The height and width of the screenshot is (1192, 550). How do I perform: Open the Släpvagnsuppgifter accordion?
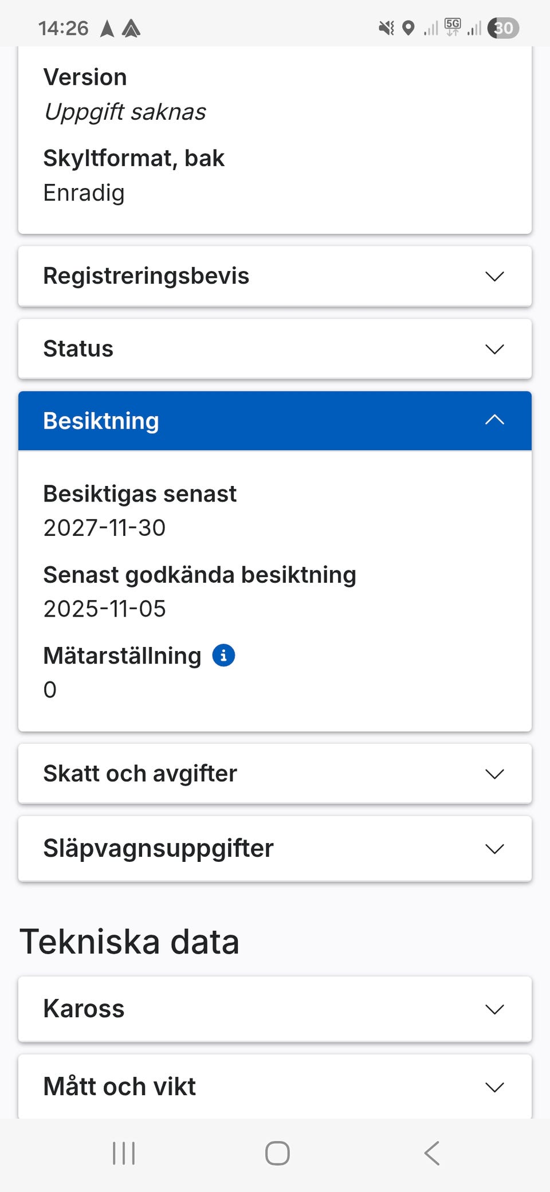(x=275, y=848)
